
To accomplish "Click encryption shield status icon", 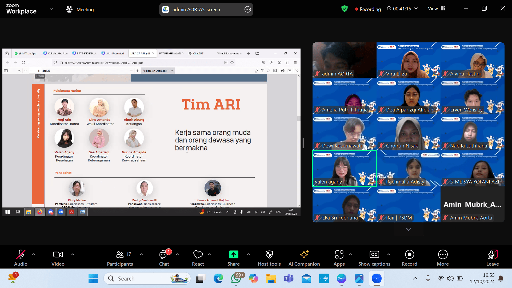I will 344,9.
